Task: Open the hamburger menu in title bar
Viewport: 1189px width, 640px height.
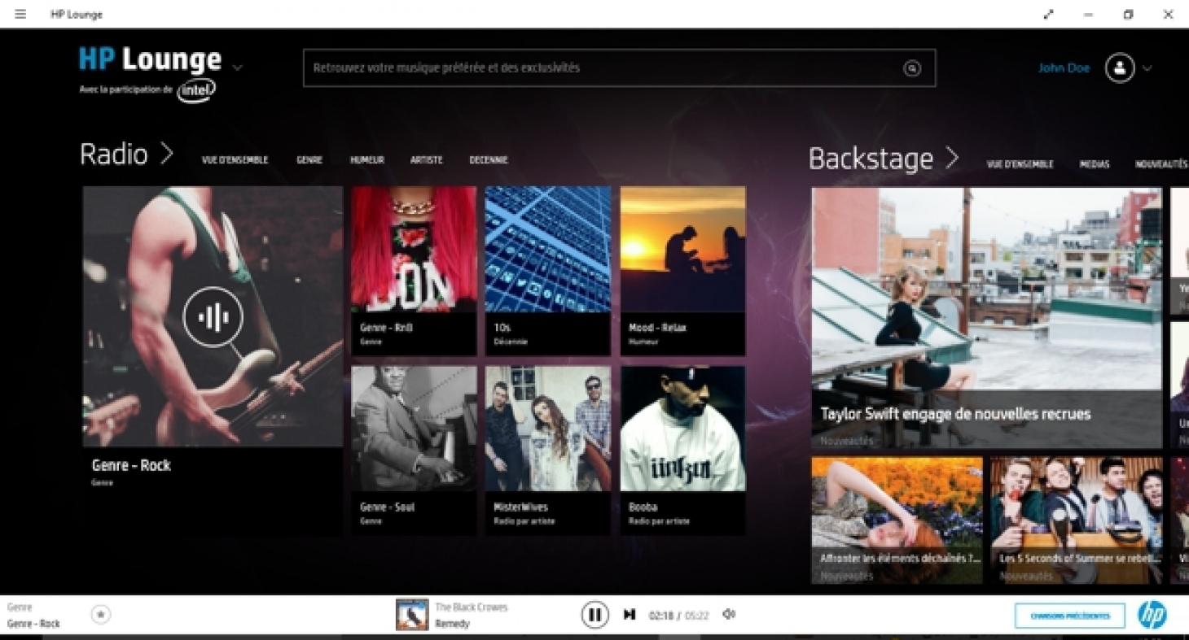Action: click(20, 15)
